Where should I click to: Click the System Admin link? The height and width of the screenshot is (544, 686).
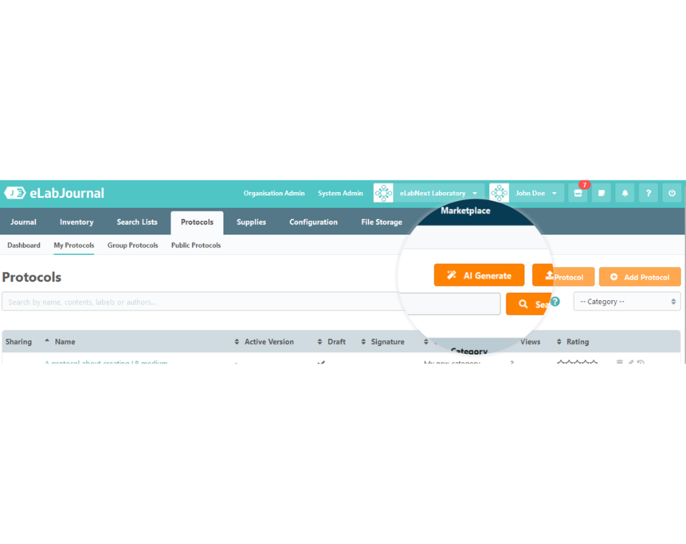point(340,194)
